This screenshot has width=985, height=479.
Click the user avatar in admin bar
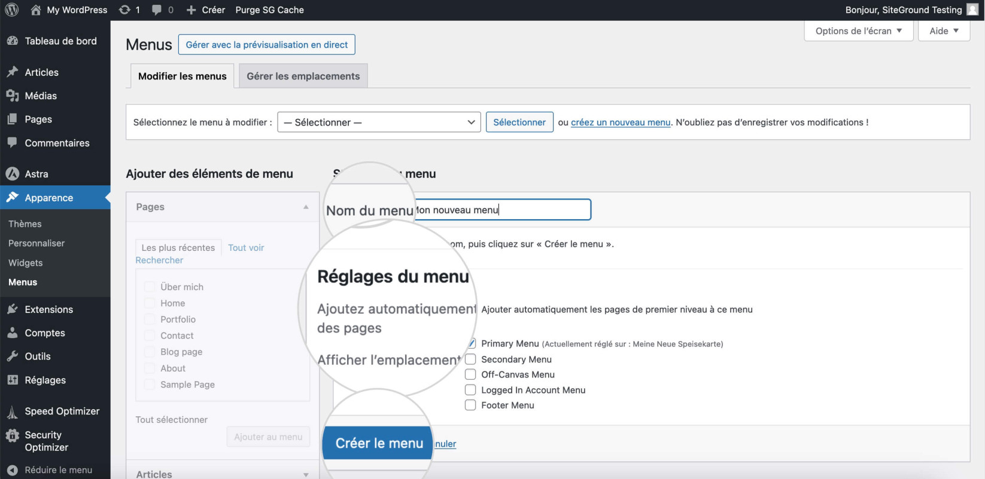pyautogui.click(x=972, y=10)
